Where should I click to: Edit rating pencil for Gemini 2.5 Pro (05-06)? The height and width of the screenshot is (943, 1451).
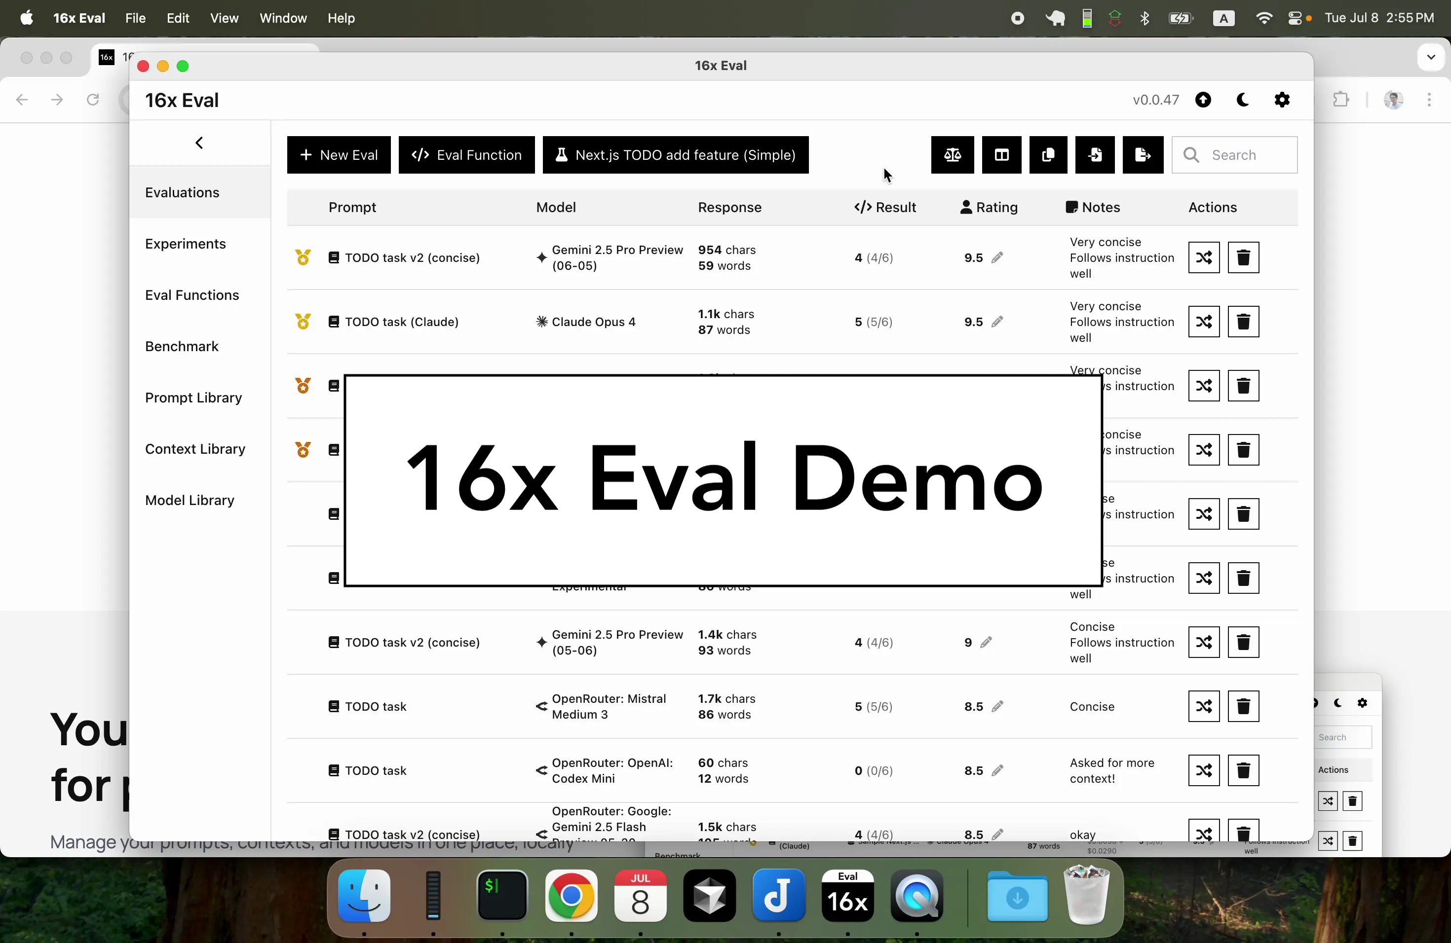987,643
